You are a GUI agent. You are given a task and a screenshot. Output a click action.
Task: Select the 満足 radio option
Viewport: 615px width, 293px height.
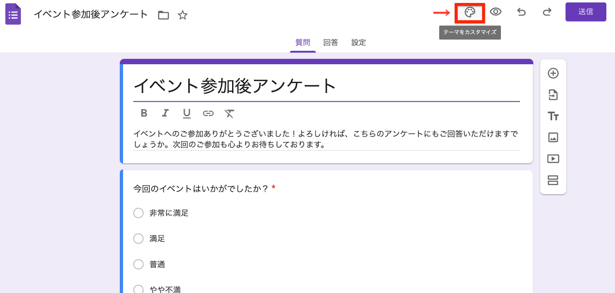(x=138, y=239)
